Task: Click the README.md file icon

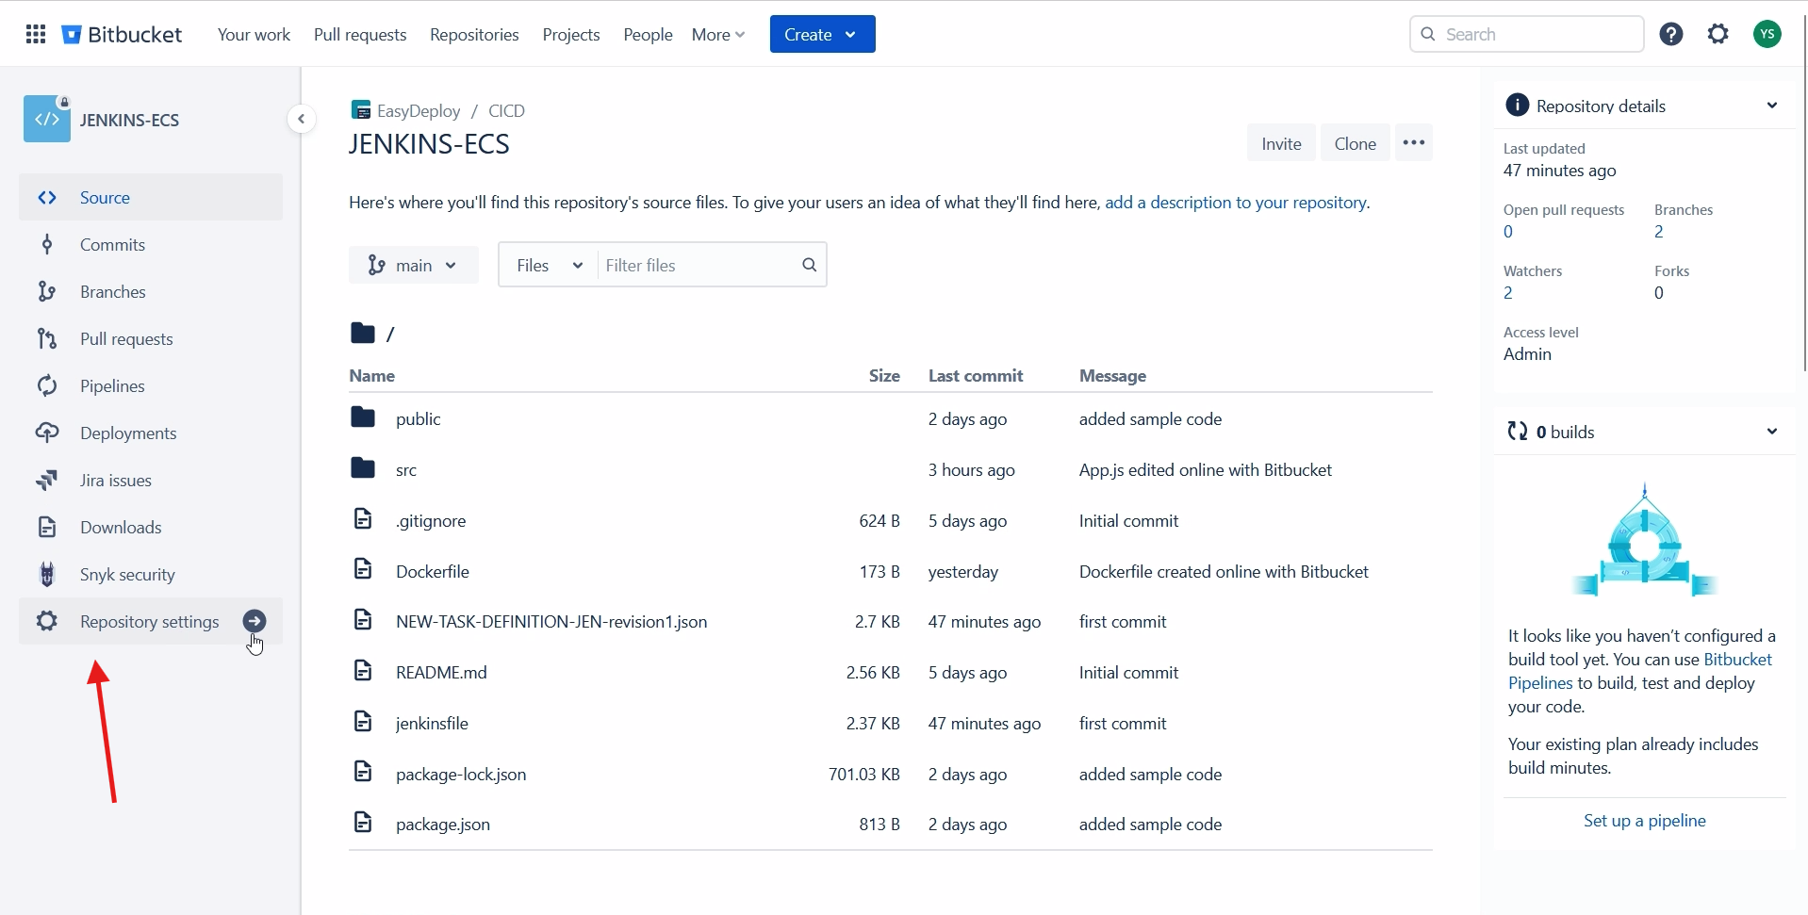Action: [363, 670]
